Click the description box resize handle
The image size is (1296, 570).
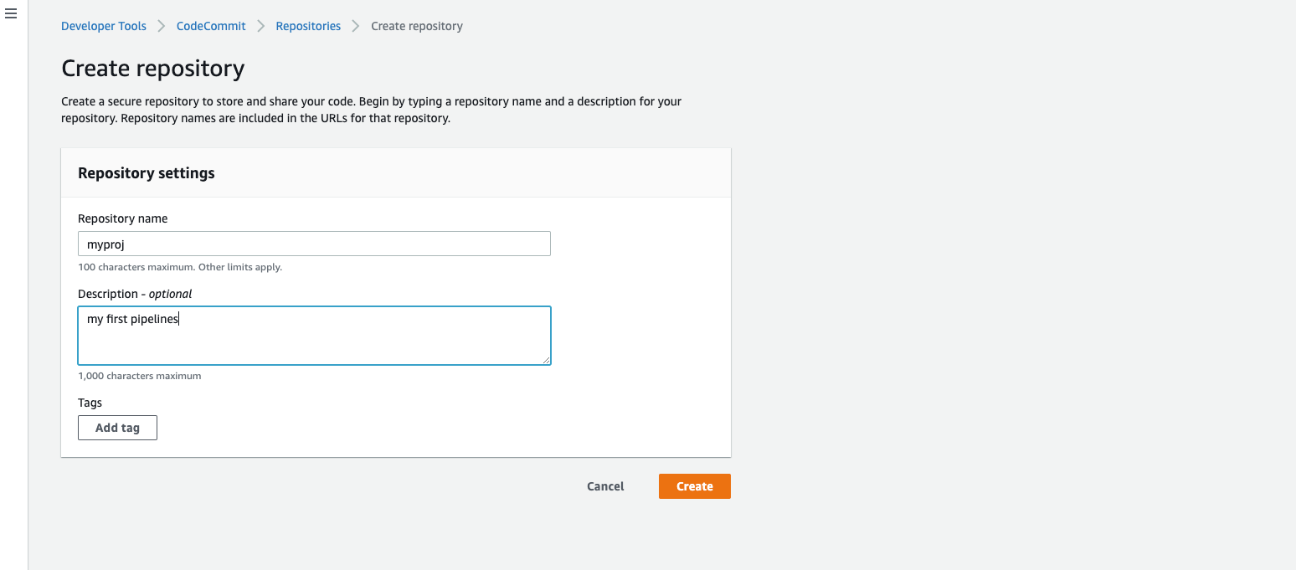(548, 361)
